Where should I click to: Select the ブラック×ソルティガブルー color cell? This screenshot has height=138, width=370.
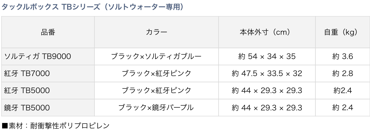tap(156, 56)
